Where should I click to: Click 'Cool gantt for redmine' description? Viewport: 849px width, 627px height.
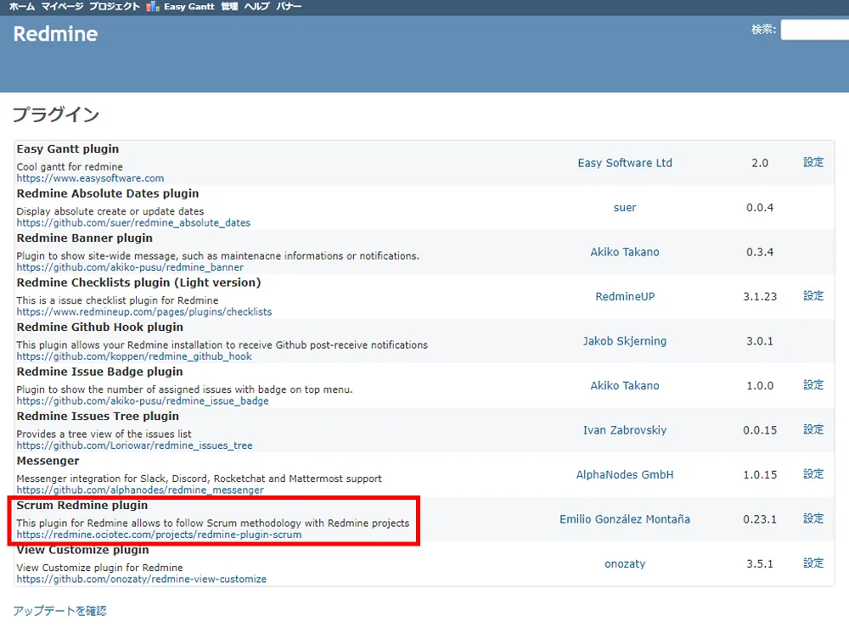coord(70,166)
